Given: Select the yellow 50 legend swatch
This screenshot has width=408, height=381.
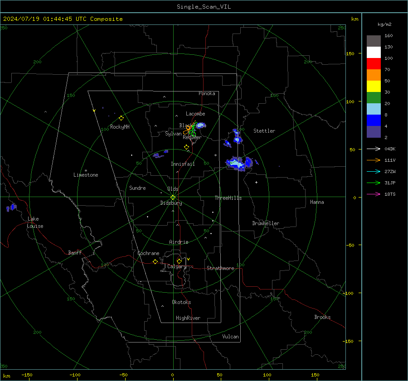Looking at the screenshot, I should tap(374, 87).
